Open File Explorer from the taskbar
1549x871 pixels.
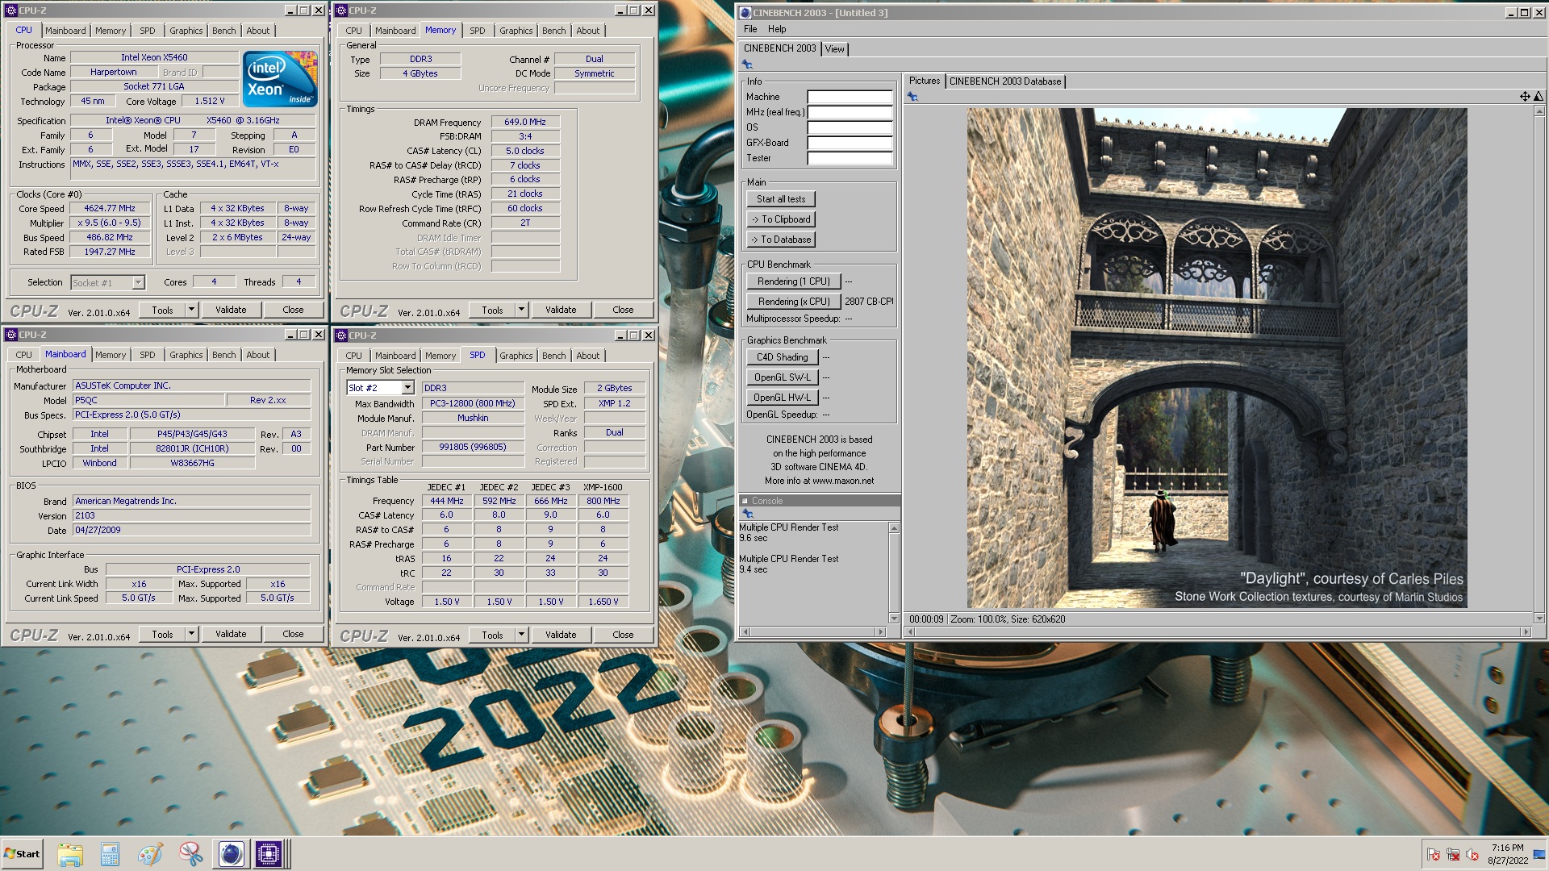(70, 854)
